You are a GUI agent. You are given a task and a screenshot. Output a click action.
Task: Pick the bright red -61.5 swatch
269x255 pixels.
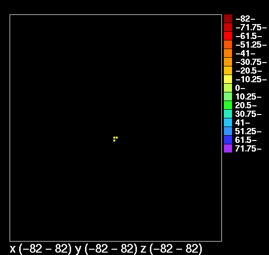[x=228, y=36]
